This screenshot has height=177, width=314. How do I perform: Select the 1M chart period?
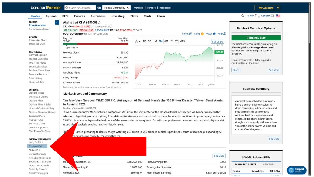pyautogui.click(x=155, y=41)
